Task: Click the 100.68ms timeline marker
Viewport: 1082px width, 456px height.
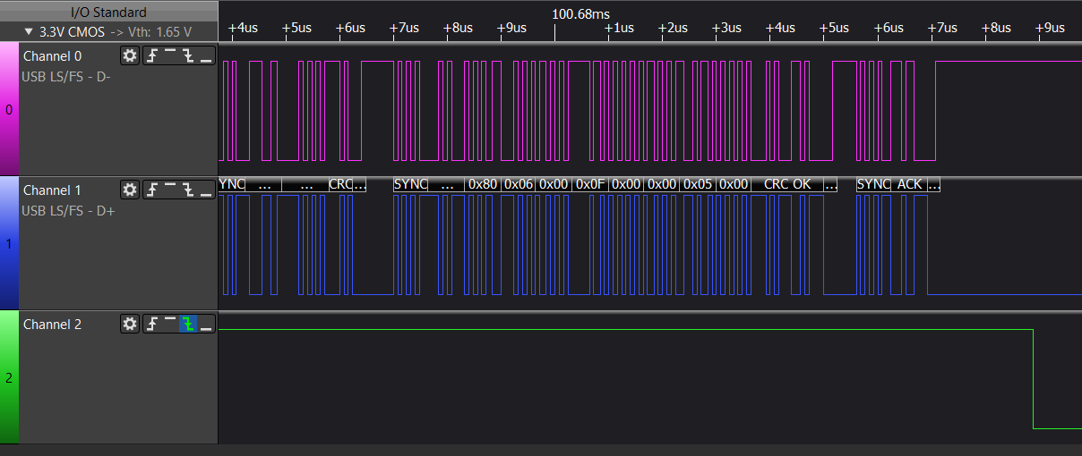Action: (580, 14)
